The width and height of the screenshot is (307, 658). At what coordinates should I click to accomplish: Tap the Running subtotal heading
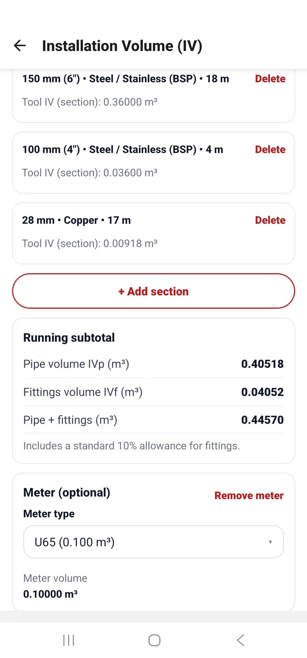69,338
